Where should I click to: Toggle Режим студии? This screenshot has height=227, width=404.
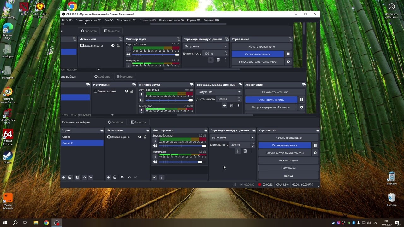click(288, 160)
